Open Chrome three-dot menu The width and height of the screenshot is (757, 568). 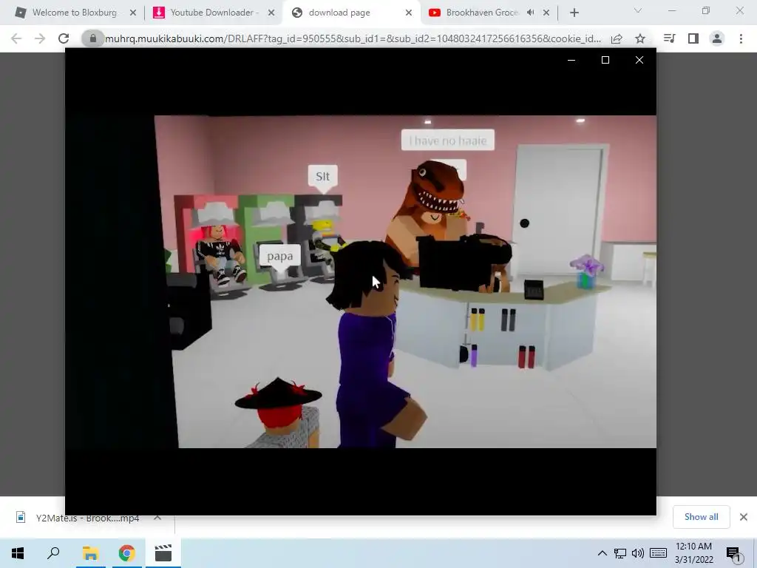point(741,38)
